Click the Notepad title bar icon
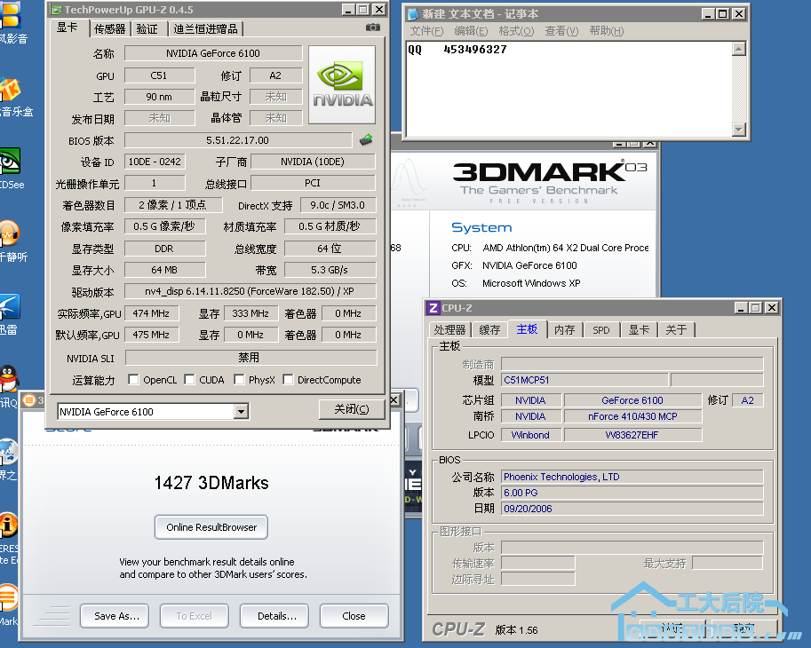The image size is (811, 648). [413, 14]
